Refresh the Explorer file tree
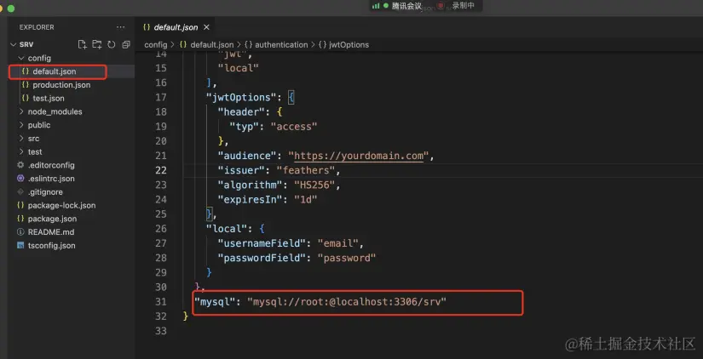The width and height of the screenshot is (703, 359). pyautogui.click(x=111, y=44)
